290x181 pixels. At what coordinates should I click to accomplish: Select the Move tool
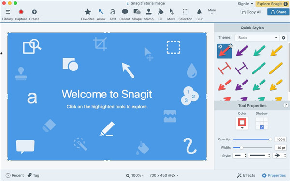[x=171, y=14]
